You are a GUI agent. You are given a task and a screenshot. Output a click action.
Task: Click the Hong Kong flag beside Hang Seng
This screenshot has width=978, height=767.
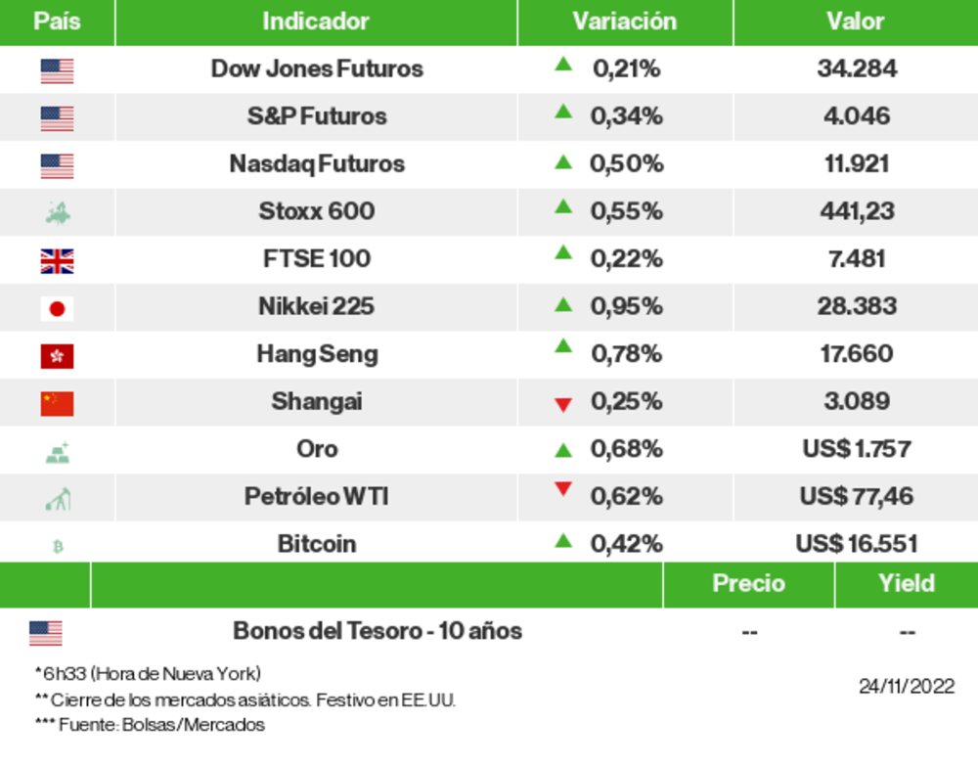57,356
